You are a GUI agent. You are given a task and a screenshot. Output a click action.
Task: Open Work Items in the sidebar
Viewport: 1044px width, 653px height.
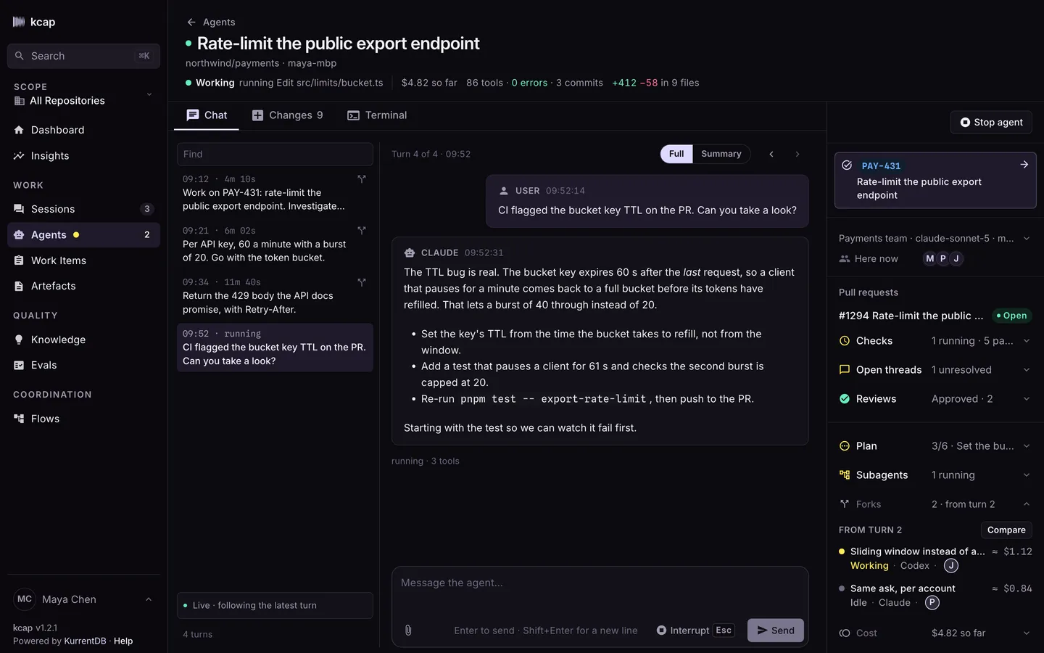click(83, 260)
